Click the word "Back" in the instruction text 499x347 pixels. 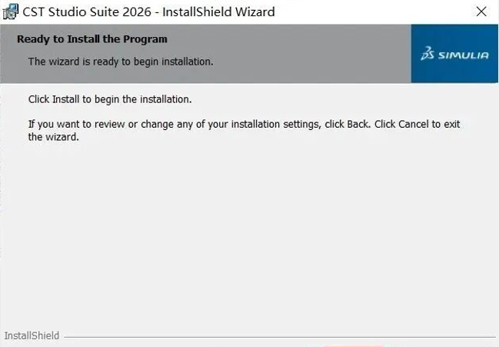click(358, 124)
